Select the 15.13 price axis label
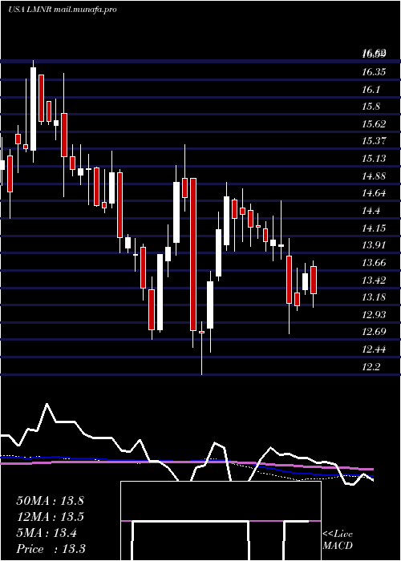Screen dimensions: 401x561 click(x=375, y=159)
